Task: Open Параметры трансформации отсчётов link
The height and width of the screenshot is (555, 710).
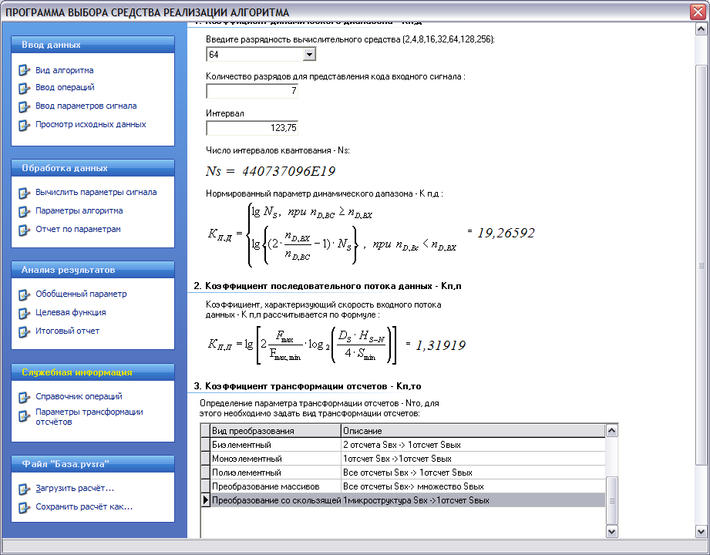Action: coord(89,416)
